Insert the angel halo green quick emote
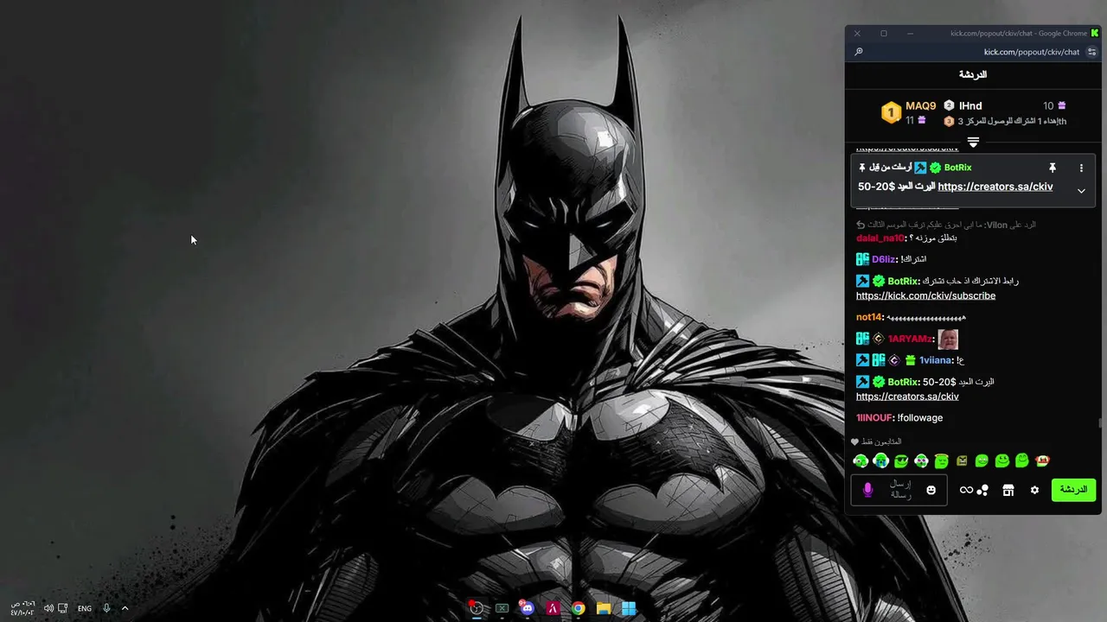 942,461
